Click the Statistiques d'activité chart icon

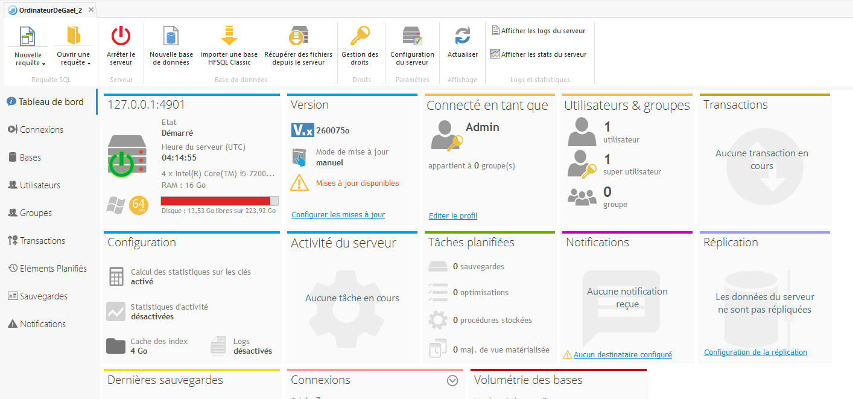click(x=116, y=311)
